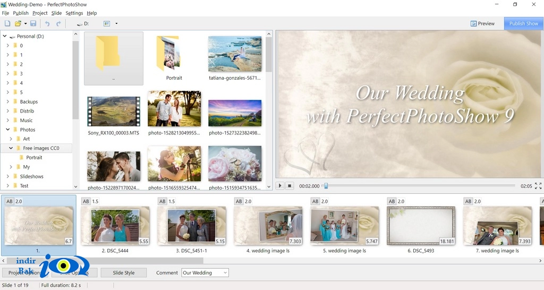
Task: Open the Settings menu
Action: 74,13
